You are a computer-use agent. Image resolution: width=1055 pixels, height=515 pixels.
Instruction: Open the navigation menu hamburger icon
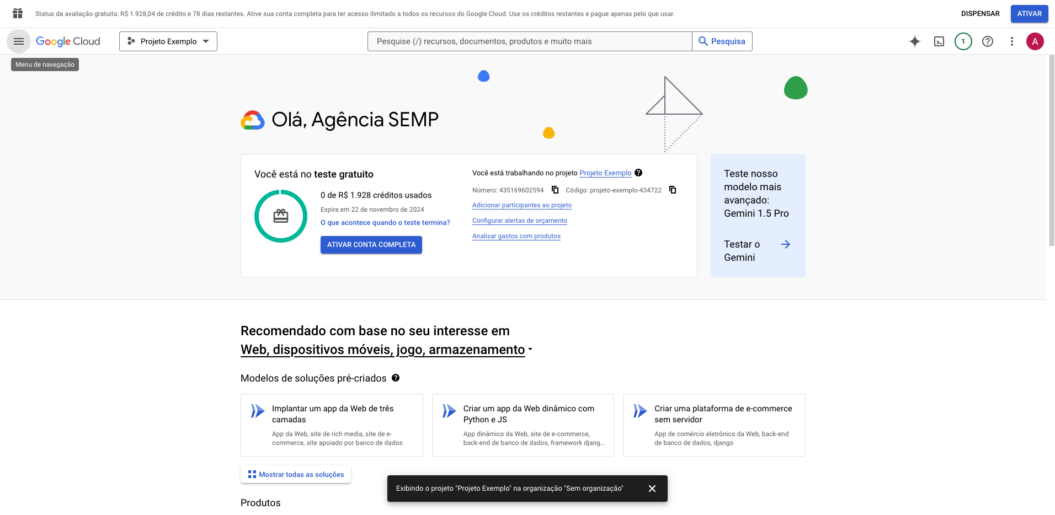pyautogui.click(x=19, y=41)
